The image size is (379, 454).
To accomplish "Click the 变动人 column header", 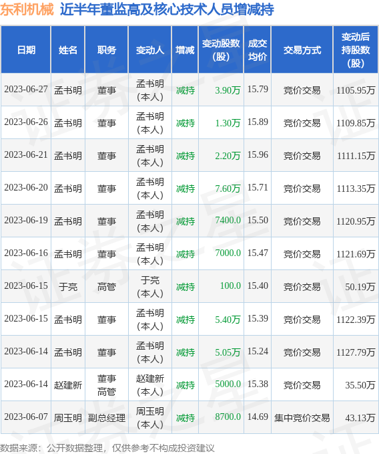I will 150,50.
